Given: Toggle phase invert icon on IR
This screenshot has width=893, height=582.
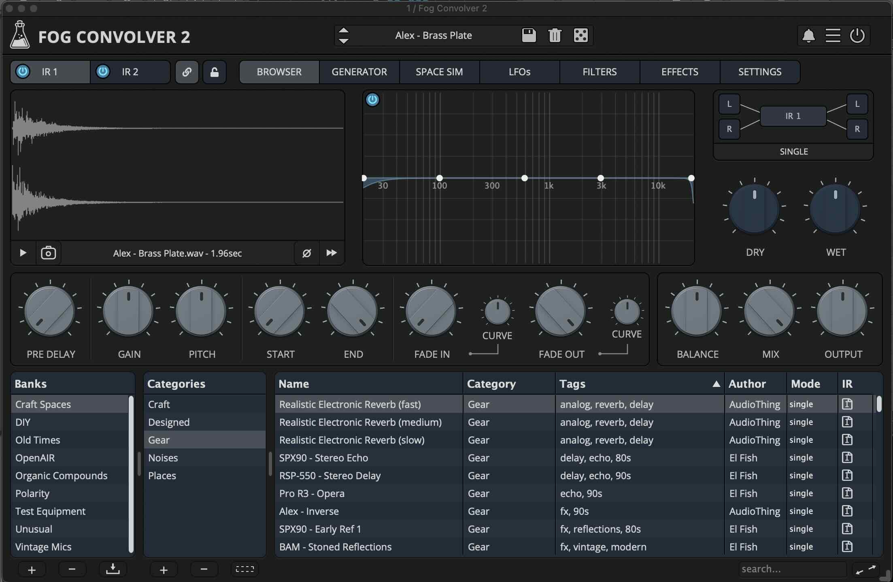Looking at the screenshot, I should [306, 253].
